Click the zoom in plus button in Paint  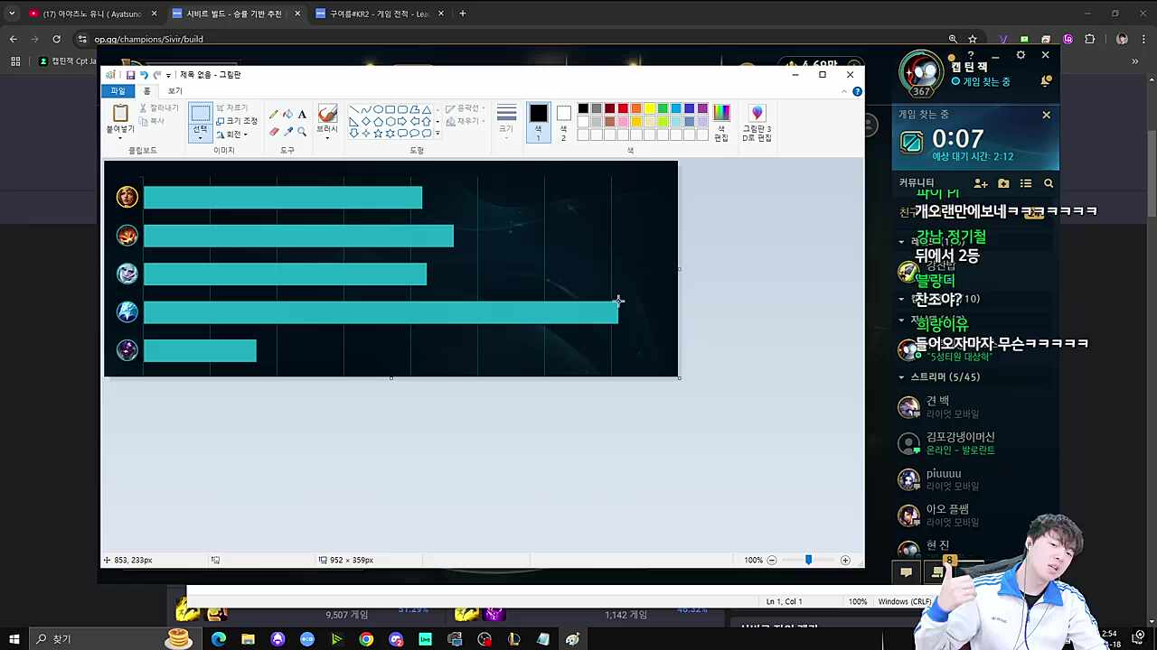point(845,560)
